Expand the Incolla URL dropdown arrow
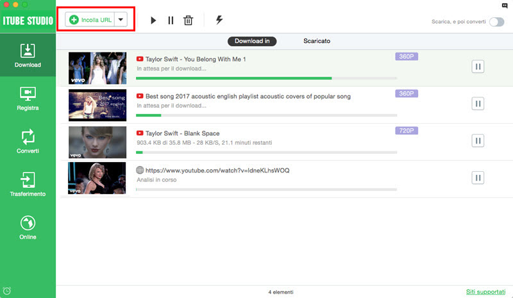 (121, 20)
